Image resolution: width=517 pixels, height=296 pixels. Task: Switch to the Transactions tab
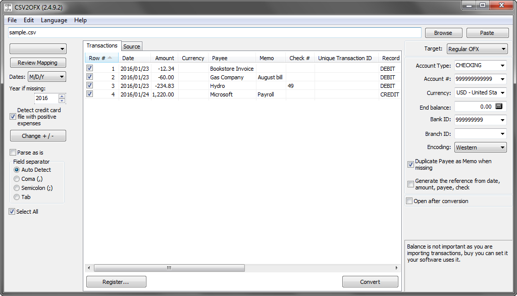(x=102, y=45)
